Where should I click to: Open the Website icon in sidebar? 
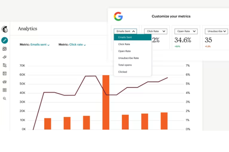click(x=5, y=73)
